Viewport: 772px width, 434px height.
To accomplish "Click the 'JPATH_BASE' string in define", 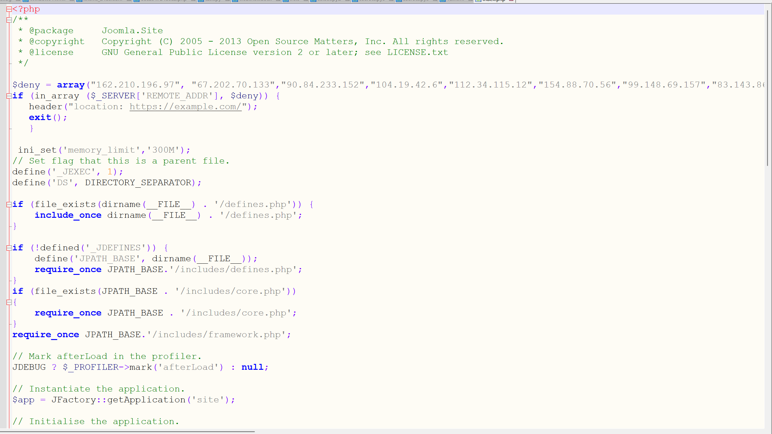I will click(107, 259).
